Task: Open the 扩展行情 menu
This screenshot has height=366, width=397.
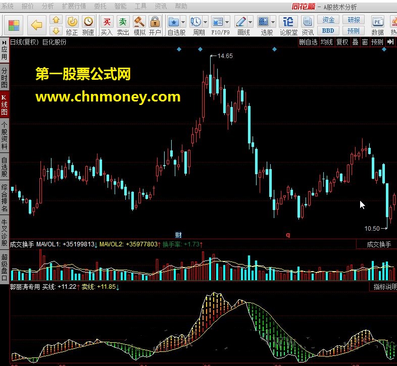Action: click(x=74, y=6)
